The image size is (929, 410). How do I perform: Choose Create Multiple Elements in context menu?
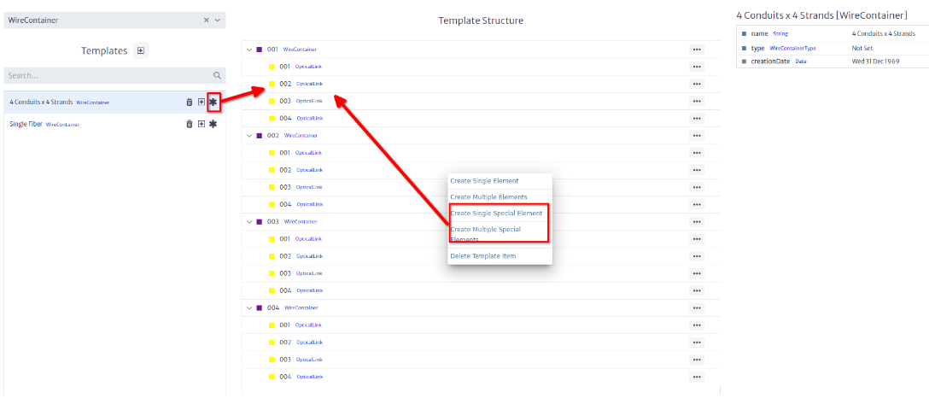tap(488, 197)
